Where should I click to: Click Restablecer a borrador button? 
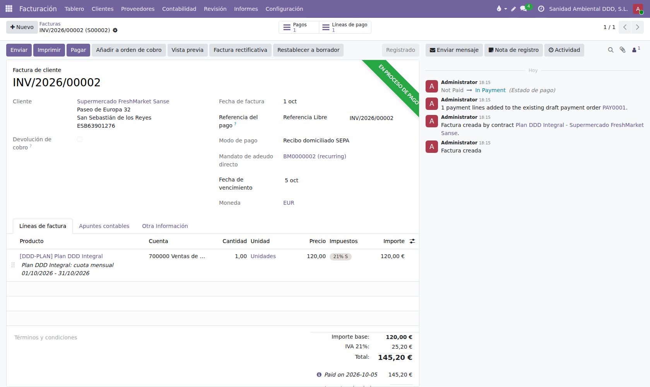(x=308, y=50)
